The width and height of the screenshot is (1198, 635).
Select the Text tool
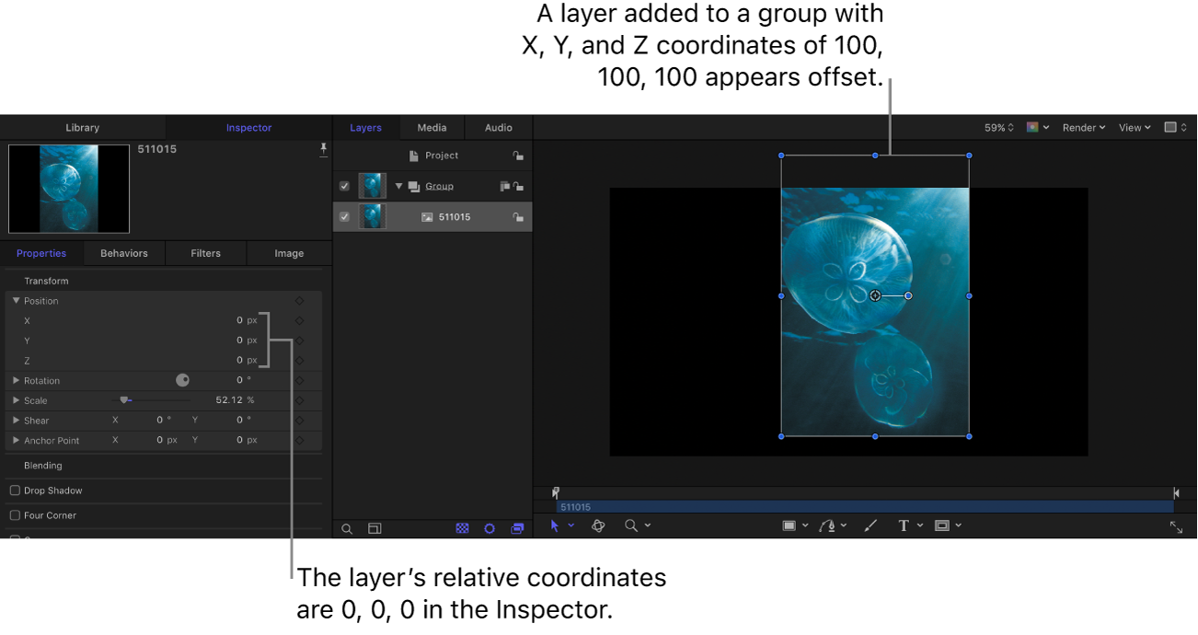coord(904,525)
